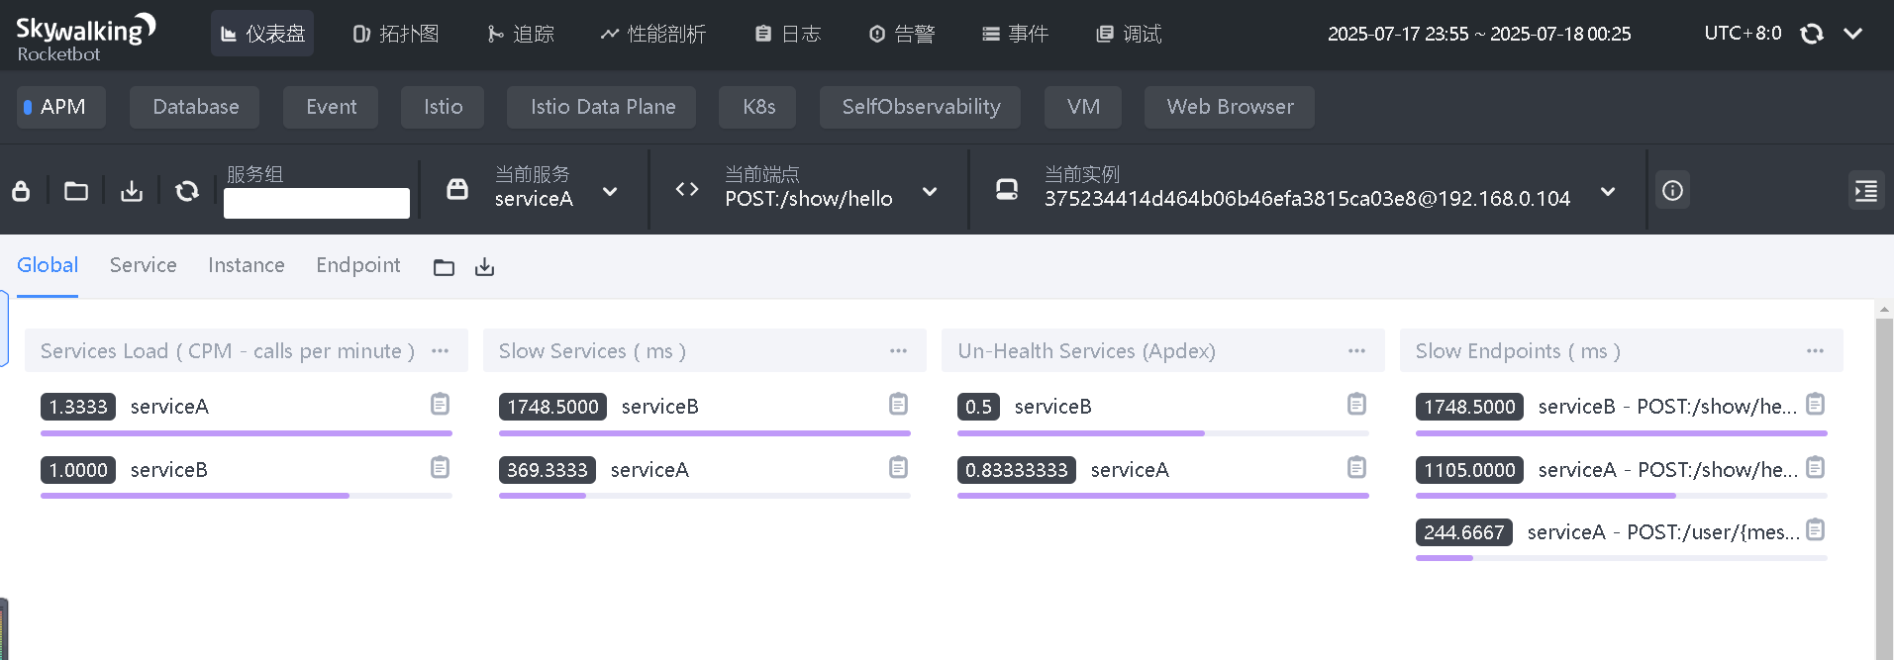Open the 日志 log page
The image size is (1894, 660).
[x=788, y=34]
